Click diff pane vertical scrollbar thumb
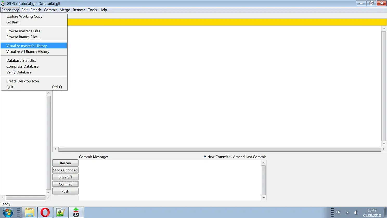Screen dimensions: 387x218 [384, 86]
